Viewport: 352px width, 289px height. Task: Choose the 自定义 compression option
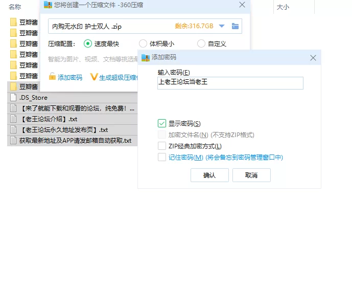pos(201,43)
